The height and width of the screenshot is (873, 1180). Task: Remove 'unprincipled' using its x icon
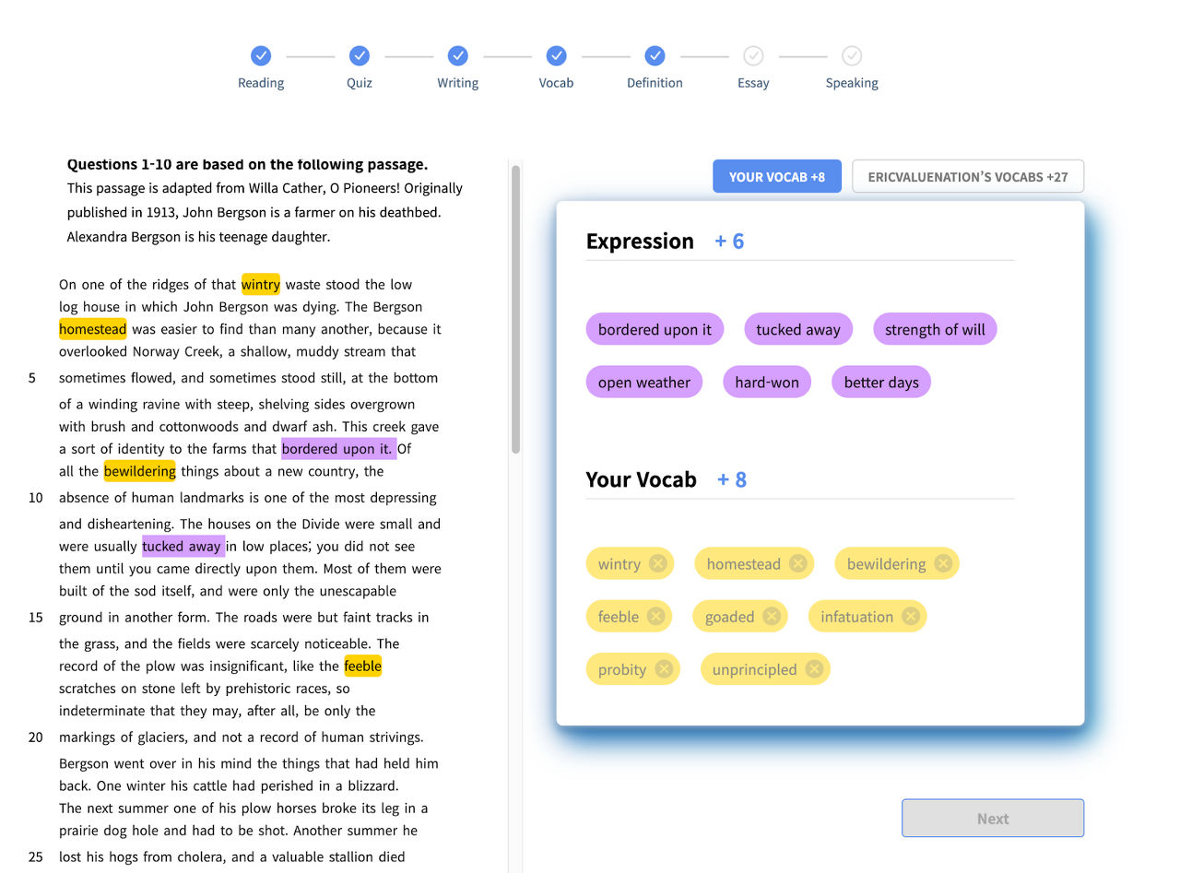point(814,668)
